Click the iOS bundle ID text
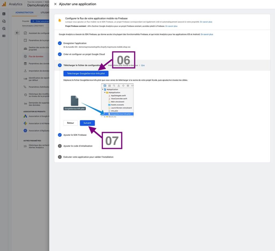The width and height of the screenshot is (275, 251). [97, 47]
